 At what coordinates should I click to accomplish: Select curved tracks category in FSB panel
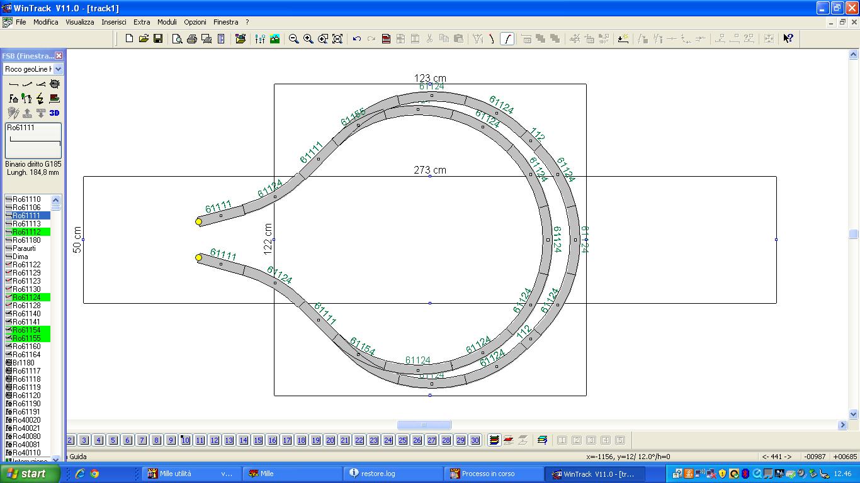27,84
